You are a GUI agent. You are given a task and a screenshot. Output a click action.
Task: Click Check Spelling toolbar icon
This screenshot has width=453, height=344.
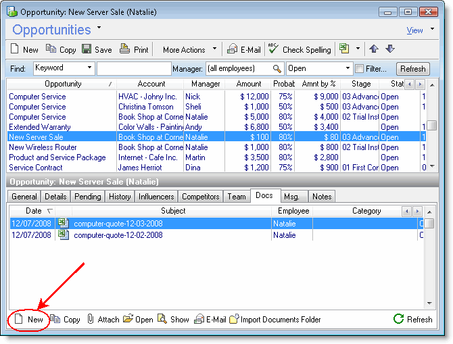tap(273, 49)
